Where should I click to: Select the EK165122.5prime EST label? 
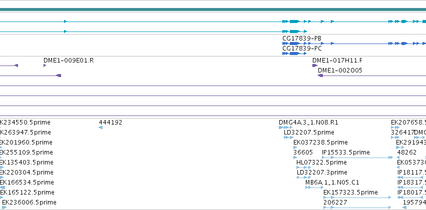point(27,192)
